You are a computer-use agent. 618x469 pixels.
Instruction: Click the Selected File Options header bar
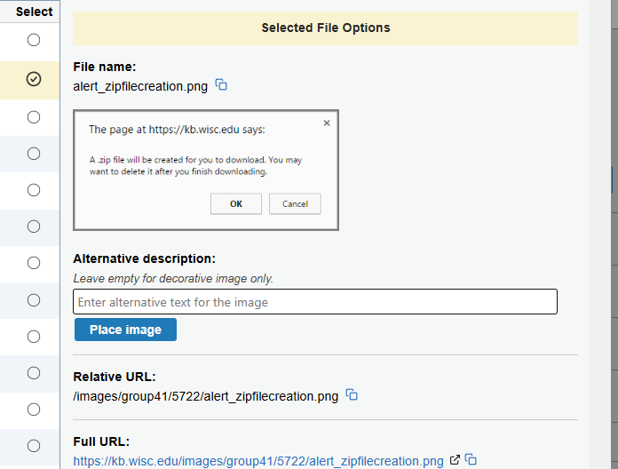pos(325,28)
